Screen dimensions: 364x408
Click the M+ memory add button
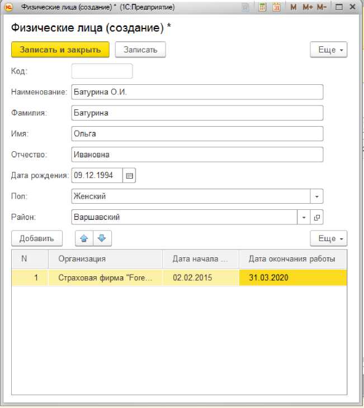click(308, 7)
